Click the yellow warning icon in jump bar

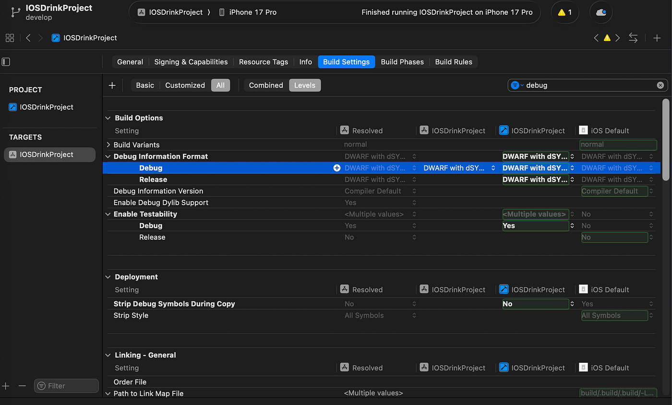(x=607, y=38)
